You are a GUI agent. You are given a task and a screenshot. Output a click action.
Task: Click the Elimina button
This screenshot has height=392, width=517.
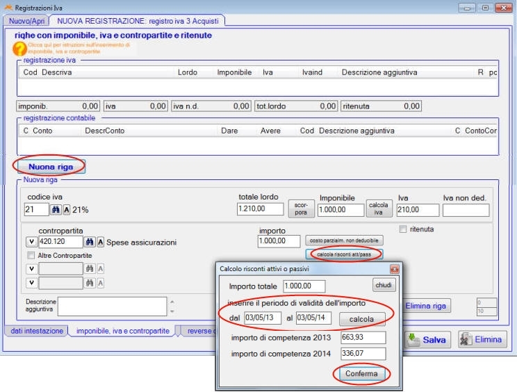point(482,340)
